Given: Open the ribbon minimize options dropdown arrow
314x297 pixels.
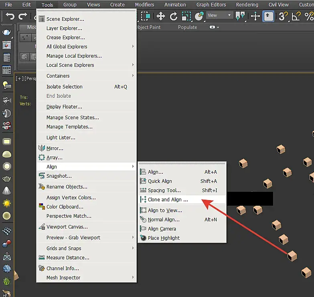Looking at the screenshot, I should tap(218, 27).
